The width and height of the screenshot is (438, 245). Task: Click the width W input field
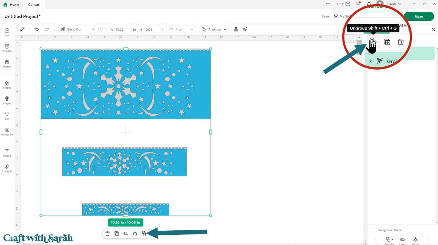tap(120, 29)
